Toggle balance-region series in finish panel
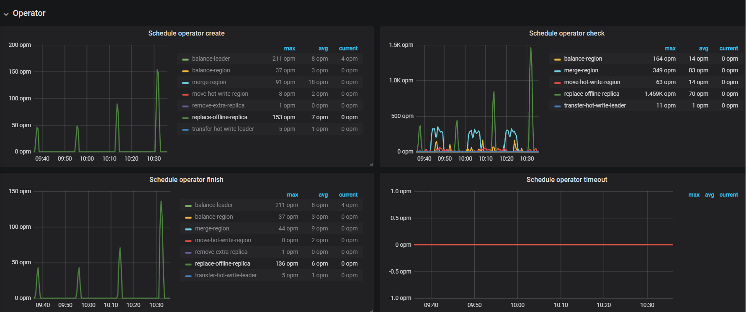Viewport: 746px width, 312px height. (x=214, y=217)
